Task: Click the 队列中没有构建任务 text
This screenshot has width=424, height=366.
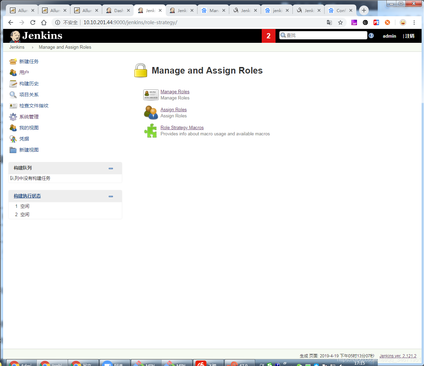Action: 30,178
